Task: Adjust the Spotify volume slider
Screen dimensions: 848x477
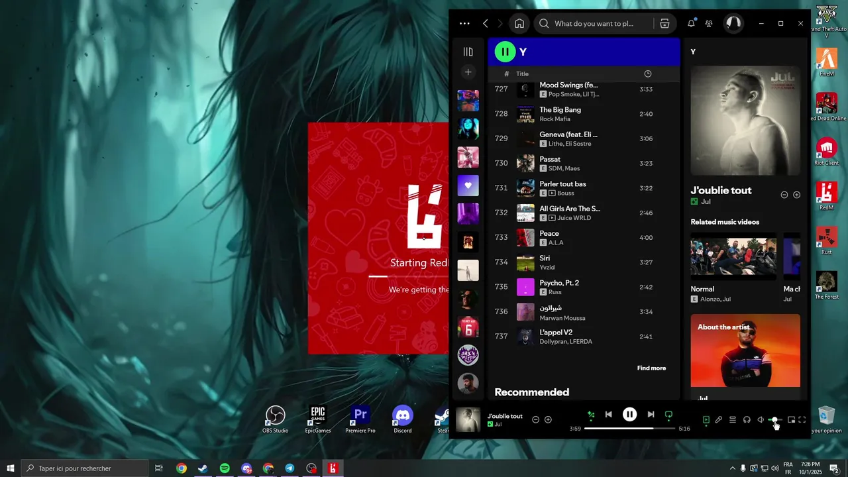Action: (x=776, y=420)
